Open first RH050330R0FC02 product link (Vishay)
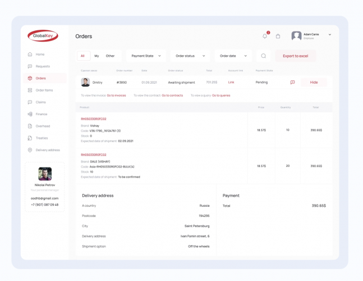363x281 pixels. tap(94, 119)
